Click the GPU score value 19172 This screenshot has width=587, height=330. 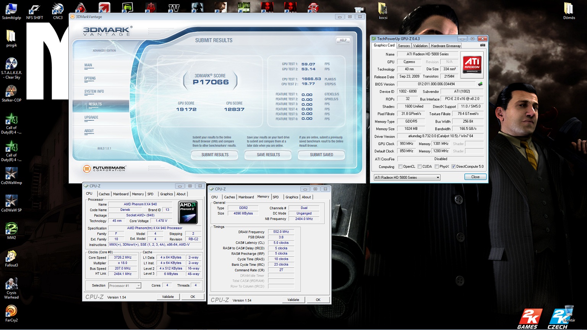pos(186,110)
